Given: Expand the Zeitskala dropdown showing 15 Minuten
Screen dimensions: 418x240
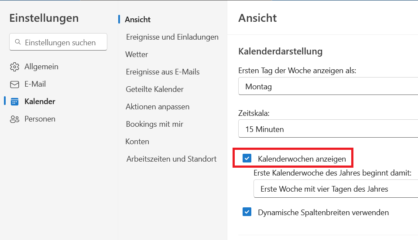Looking at the screenshot, I should (328, 129).
